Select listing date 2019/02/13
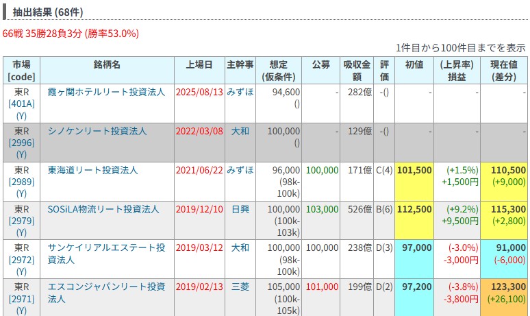This screenshot has height=316, width=530. click(199, 287)
